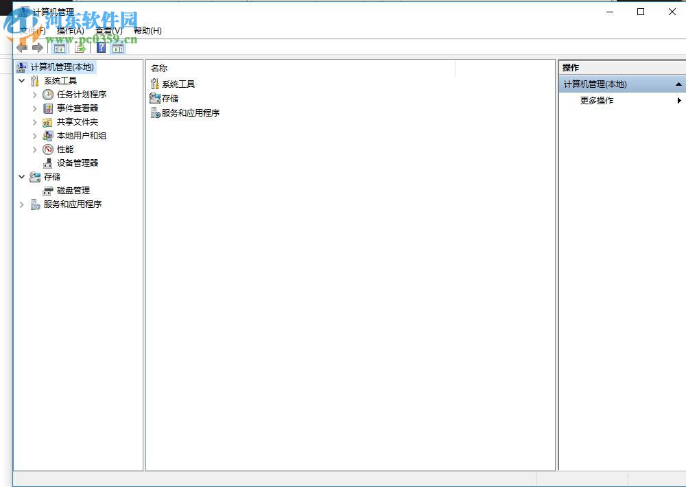Click the 系统工具 icon in center list
This screenshot has height=487, width=686.
point(154,84)
